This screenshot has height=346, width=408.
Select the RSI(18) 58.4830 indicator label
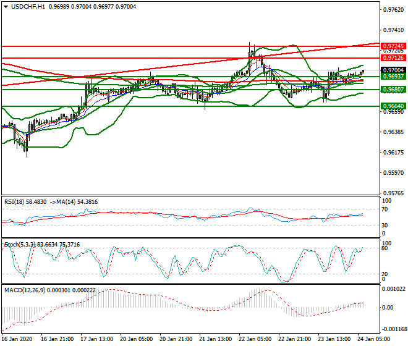25,202
